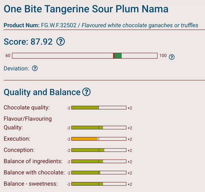Click Balance - sweetness rating bar
Viewport: 205px width, 192px height.
point(99,184)
